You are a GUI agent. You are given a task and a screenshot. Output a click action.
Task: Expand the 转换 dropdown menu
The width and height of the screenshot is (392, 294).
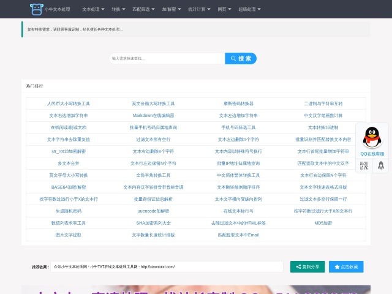pyautogui.click(x=118, y=9)
